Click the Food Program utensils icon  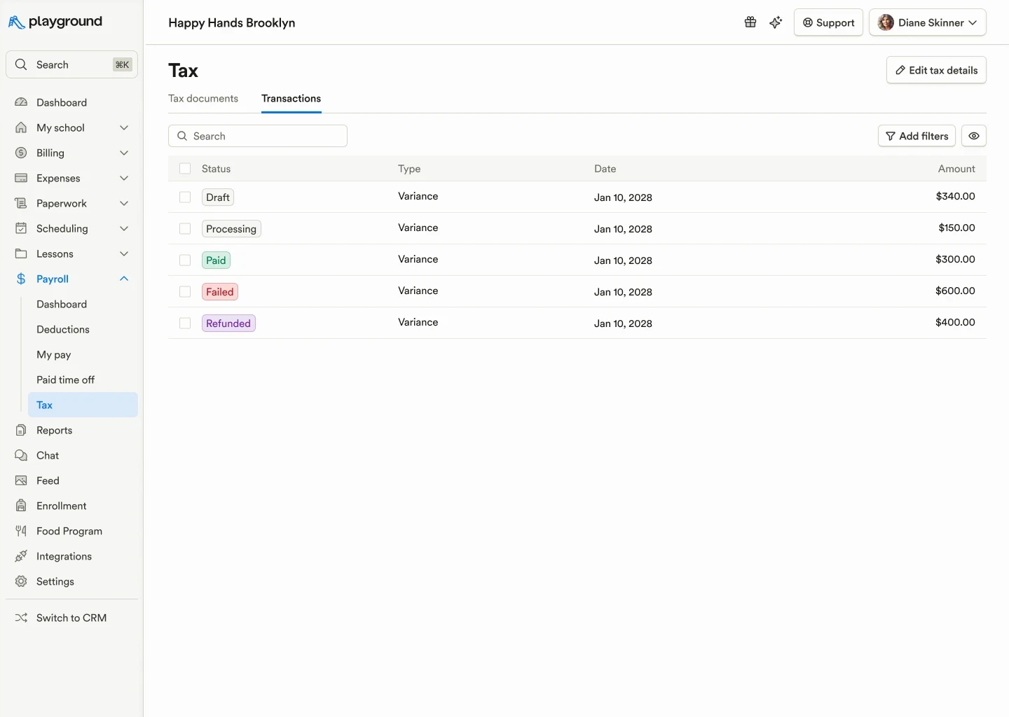point(21,531)
